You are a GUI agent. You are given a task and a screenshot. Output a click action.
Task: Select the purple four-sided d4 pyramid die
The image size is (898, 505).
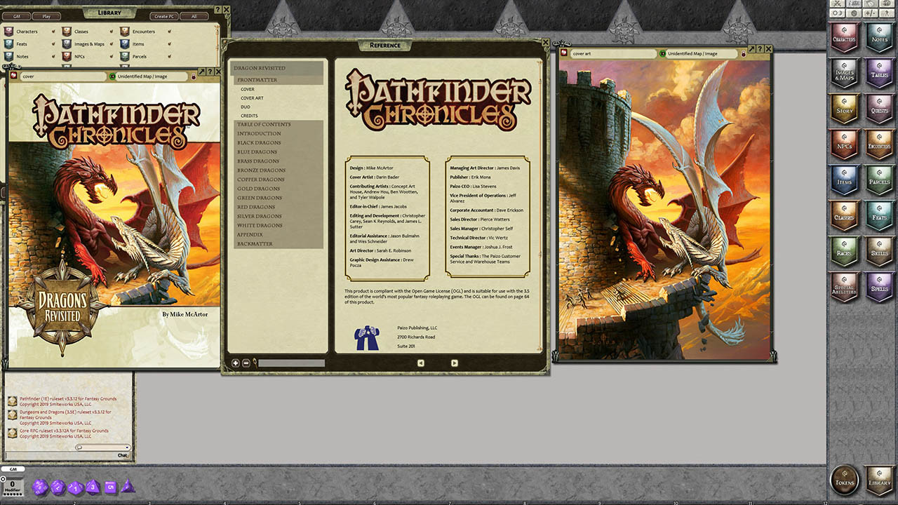click(128, 486)
